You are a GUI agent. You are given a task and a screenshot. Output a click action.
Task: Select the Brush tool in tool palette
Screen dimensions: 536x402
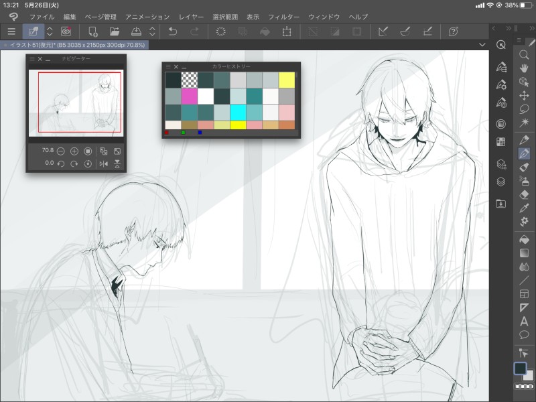pyautogui.click(x=524, y=167)
